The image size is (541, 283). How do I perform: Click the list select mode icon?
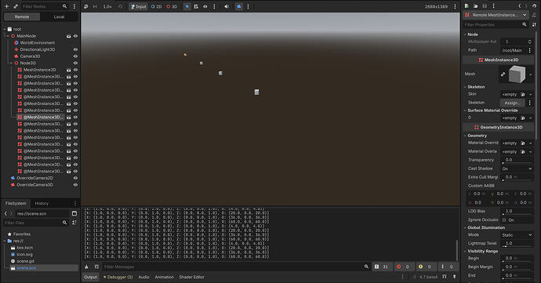coord(196,6)
